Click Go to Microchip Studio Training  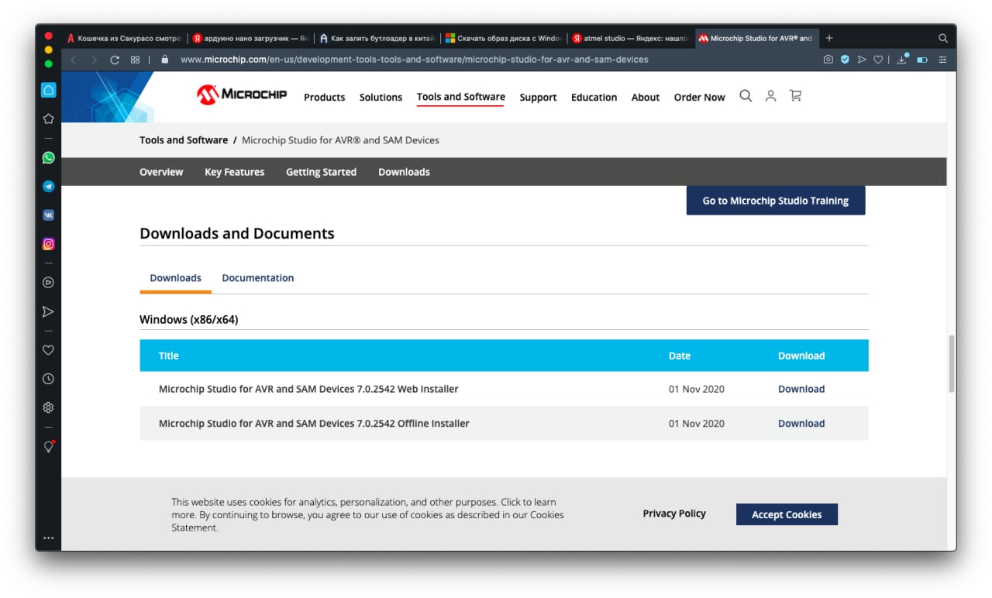(776, 201)
